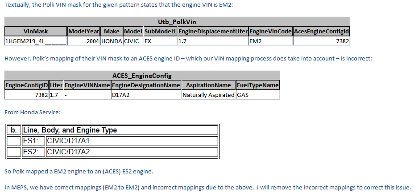
Task: Select the 1HGEM219_4L VinMask cell
Action: click(x=36, y=41)
